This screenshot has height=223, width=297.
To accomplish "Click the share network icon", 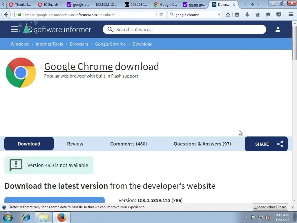I will pyautogui.click(x=280, y=144).
